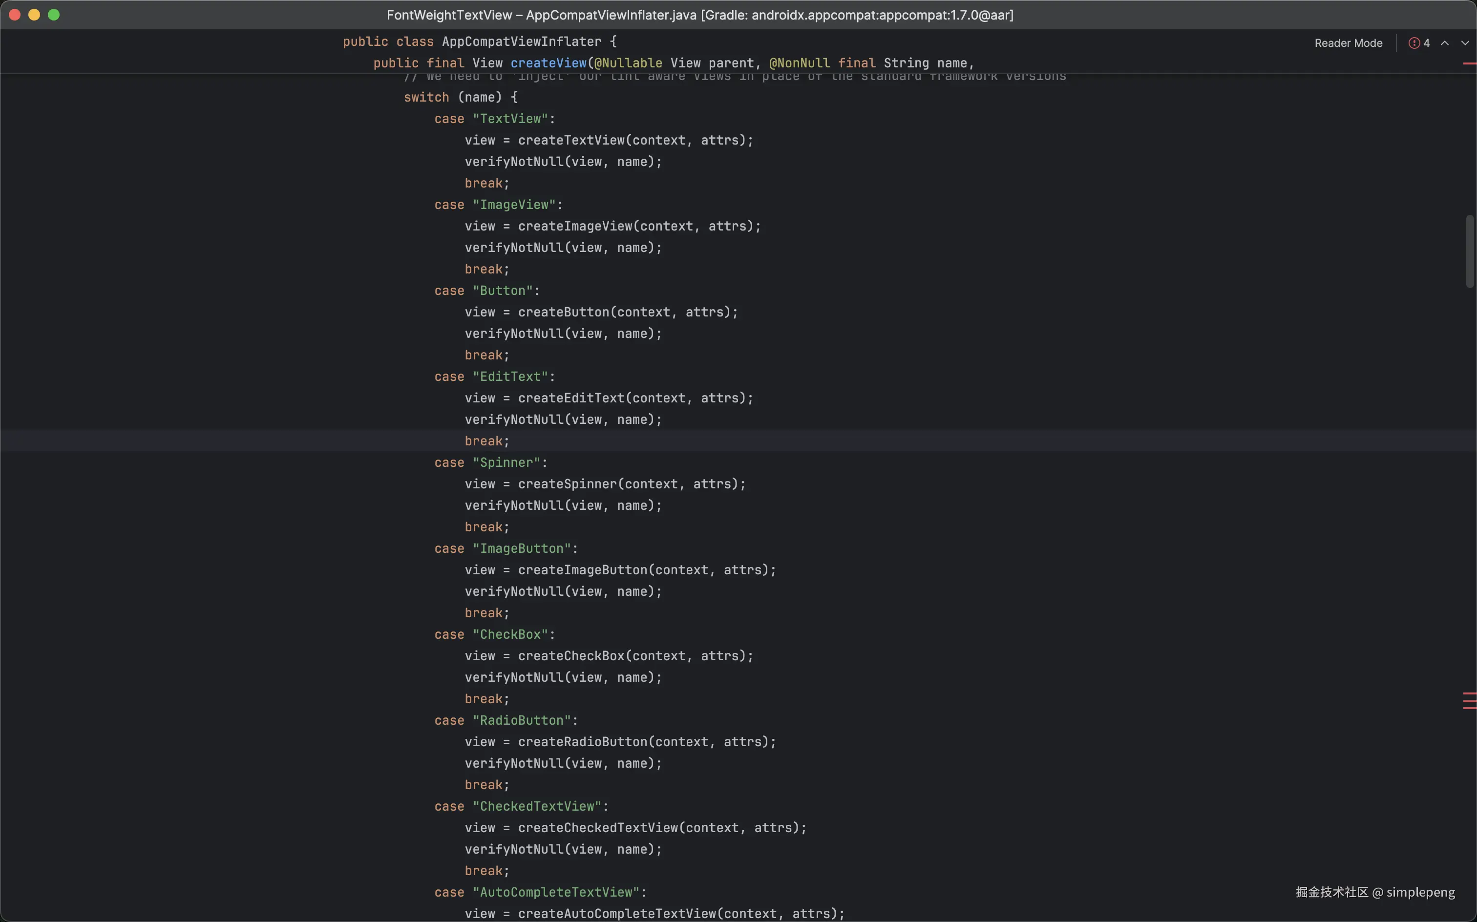Click the window title text
Image resolution: width=1477 pixels, height=922 pixels.
pos(699,15)
